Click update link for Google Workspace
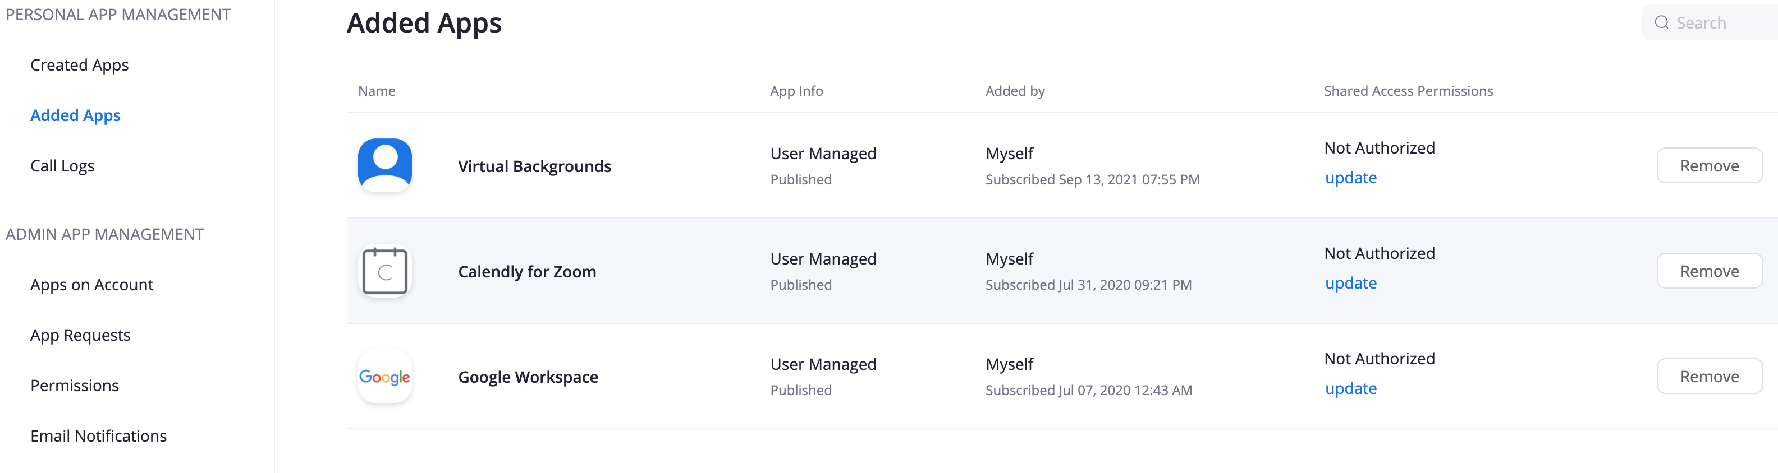This screenshot has height=473, width=1778. [x=1351, y=389]
